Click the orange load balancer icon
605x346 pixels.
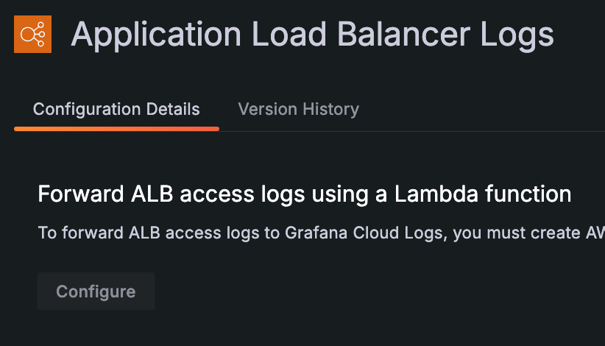[33, 34]
